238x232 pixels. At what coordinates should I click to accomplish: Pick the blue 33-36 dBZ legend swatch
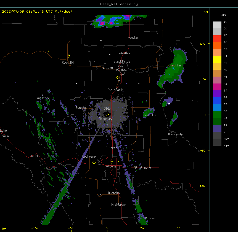[x=217, y=101]
